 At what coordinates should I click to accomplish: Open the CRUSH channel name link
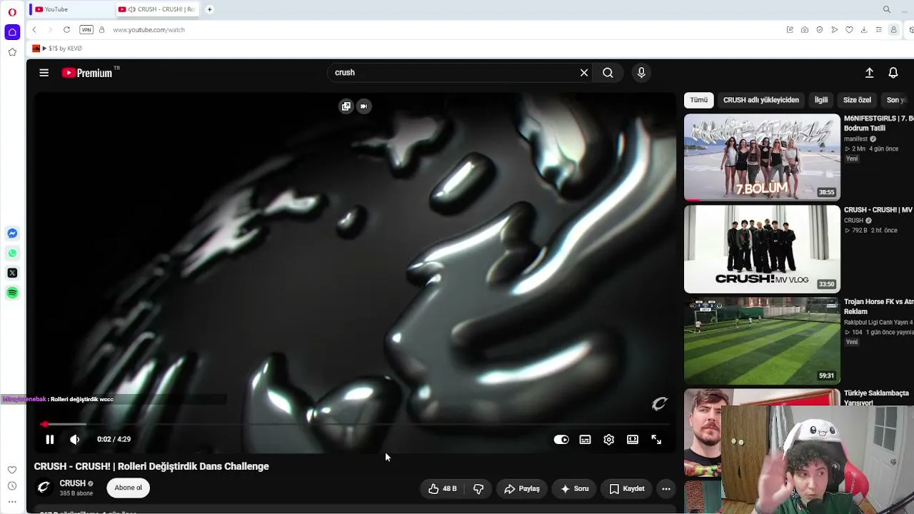click(x=73, y=483)
